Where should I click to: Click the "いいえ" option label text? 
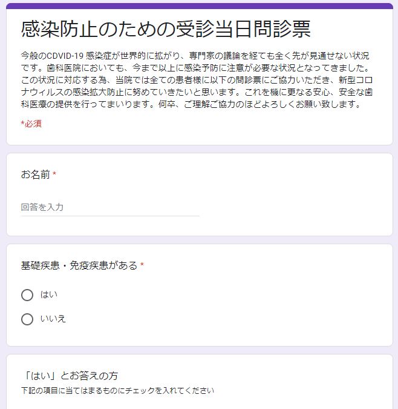coord(53,319)
